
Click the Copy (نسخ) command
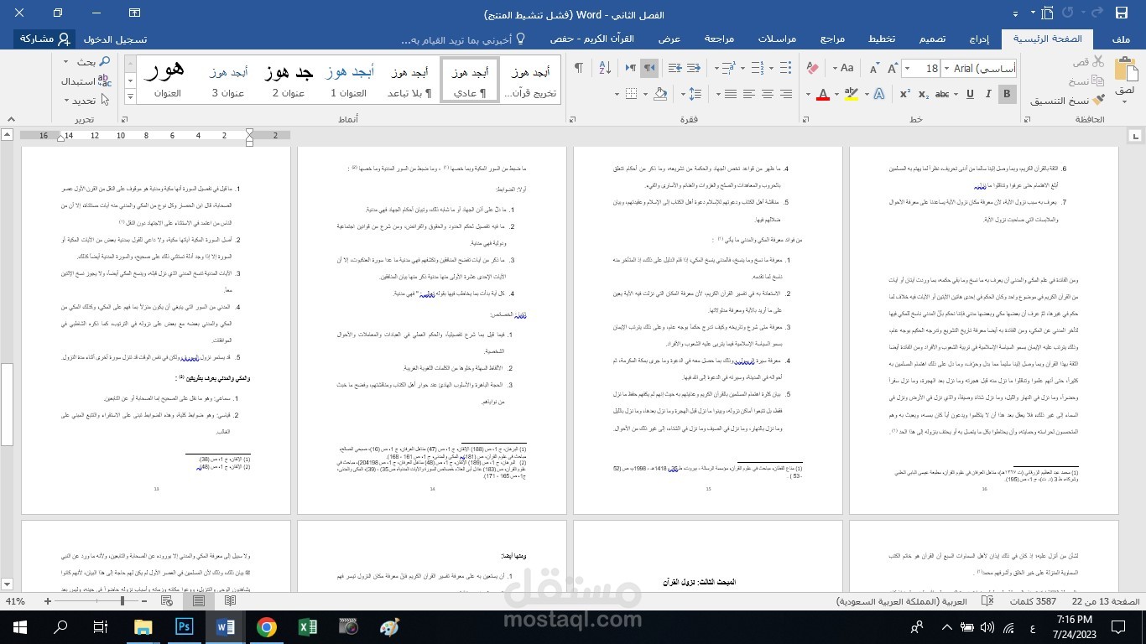click(x=1087, y=81)
